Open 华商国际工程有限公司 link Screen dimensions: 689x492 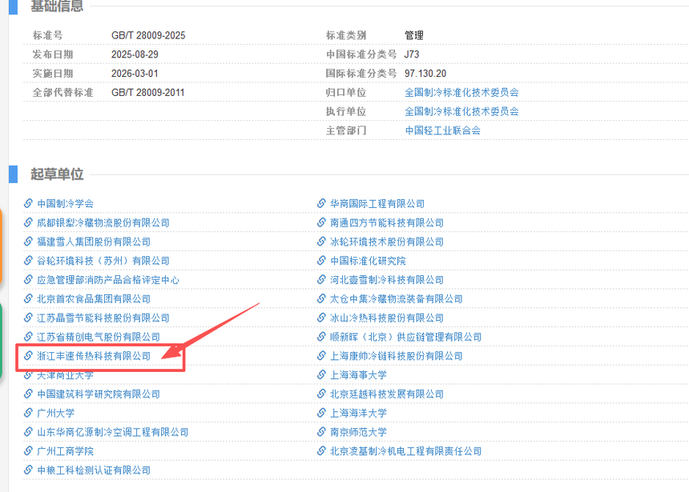pos(377,204)
